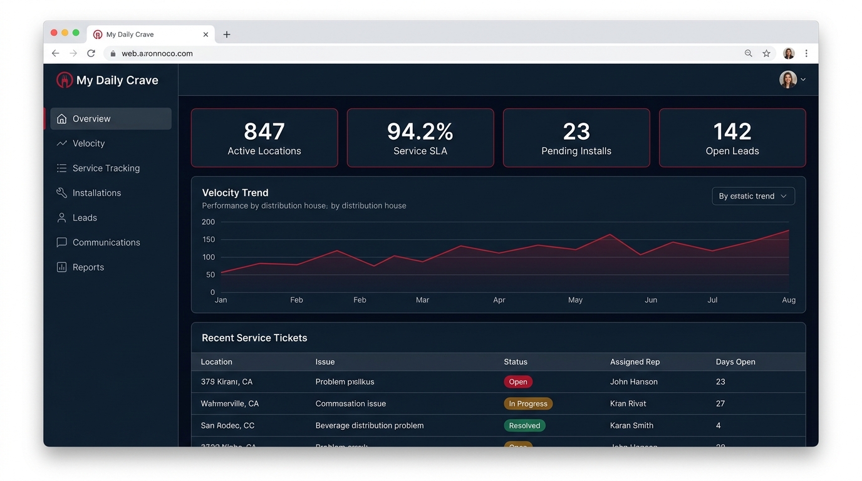Sort by Location column header
The image size is (862, 481).
pyautogui.click(x=216, y=362)
